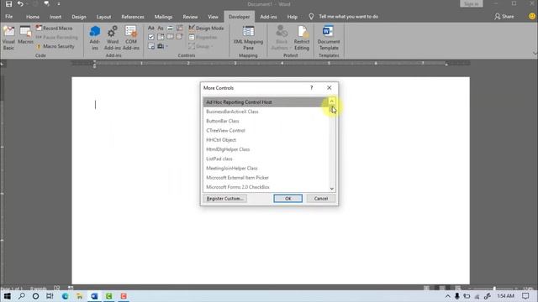This screenshot has height=302, width=538.
Task: Select HtmlDlgHelper Class entry
Action: (266, 149)
